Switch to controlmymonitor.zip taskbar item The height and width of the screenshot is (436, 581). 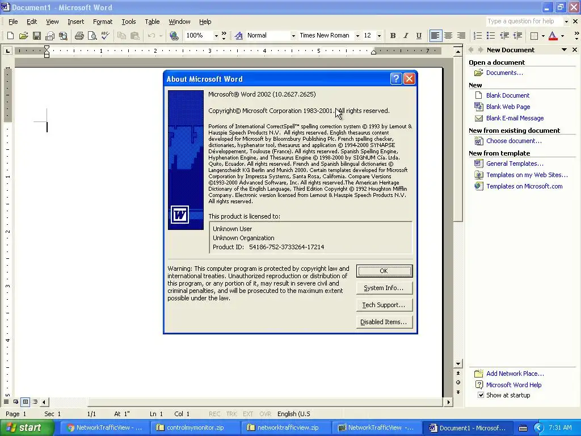[195, 427]
